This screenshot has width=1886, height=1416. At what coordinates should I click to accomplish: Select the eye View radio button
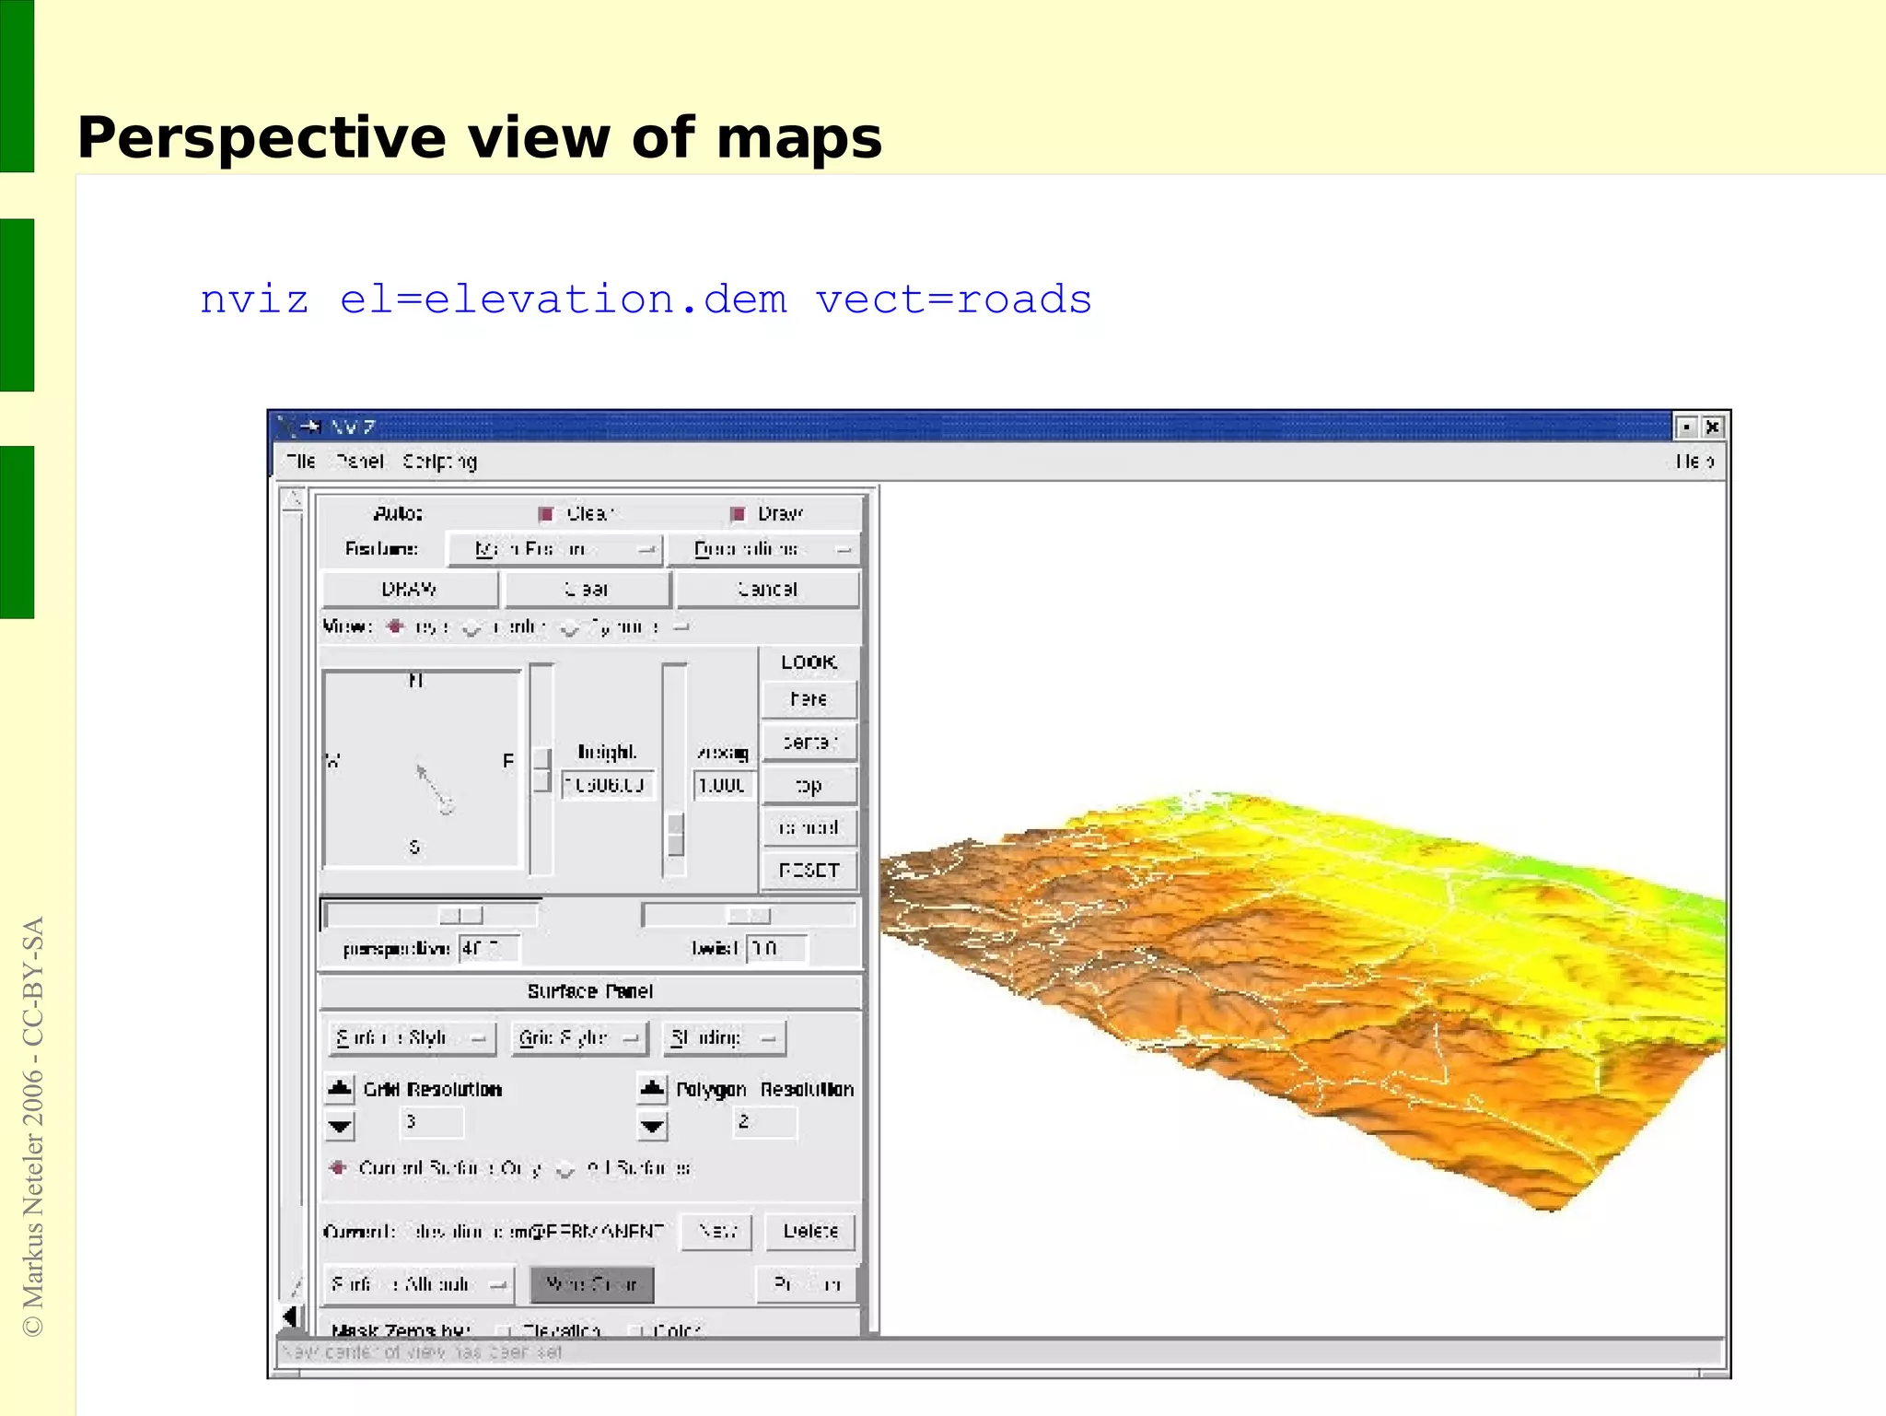tap(395, 626)
